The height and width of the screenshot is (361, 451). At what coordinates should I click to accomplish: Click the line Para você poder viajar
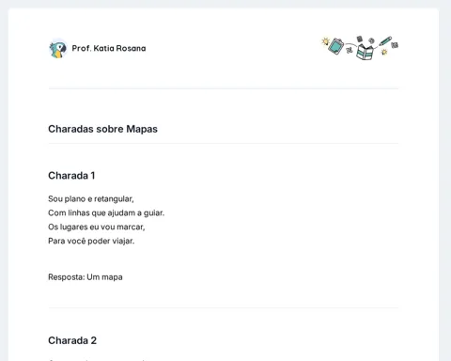(91, 241)
